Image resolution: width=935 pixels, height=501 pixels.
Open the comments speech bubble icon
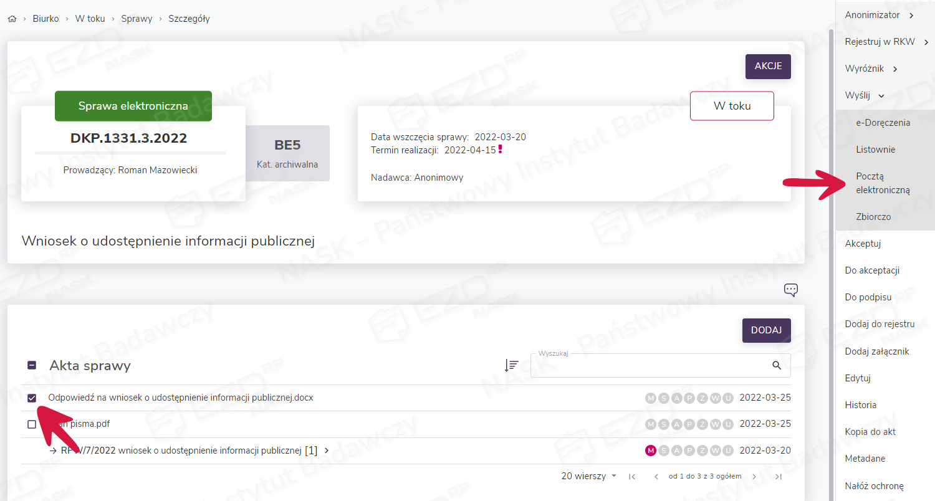pyautogui.click(x=790, y=290)
